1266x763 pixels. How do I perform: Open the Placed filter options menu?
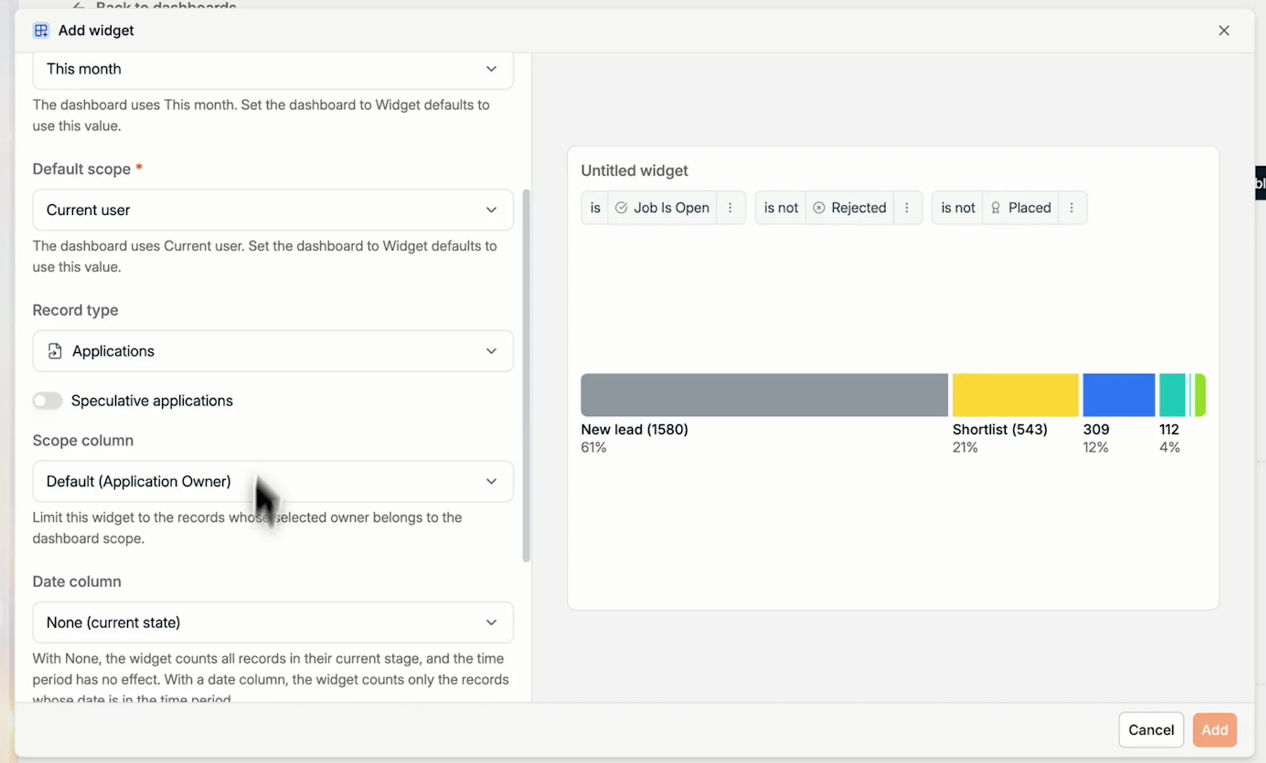1071,208
